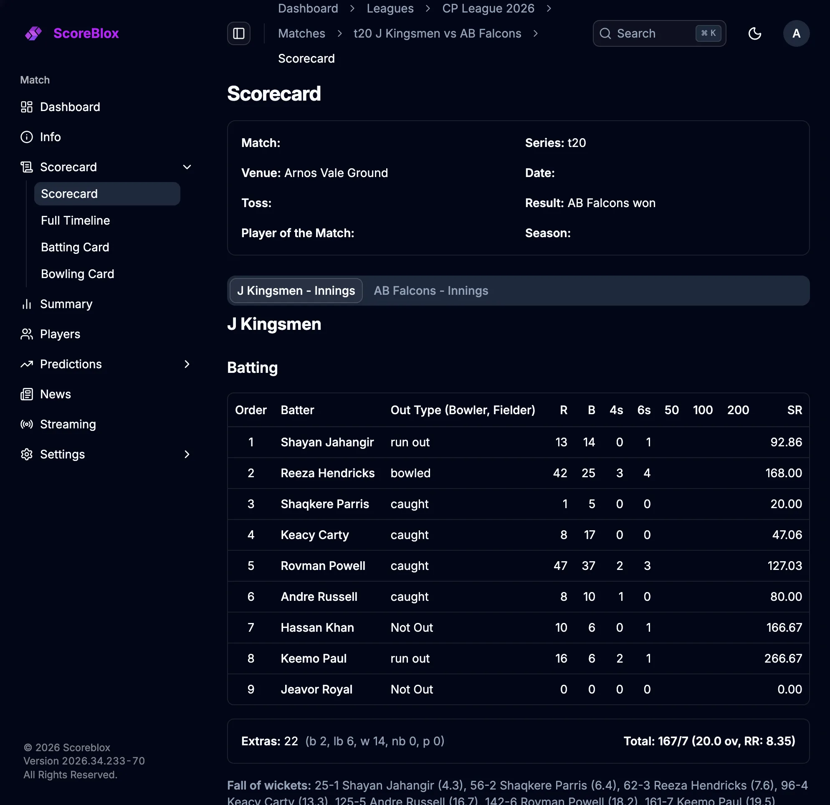Click batter name Reeza Hendricks
This screenshot has width=830, height=805.
pos(327,473)
